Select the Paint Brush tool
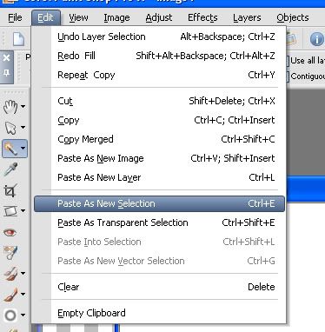This screenshot has height=332, width=325. 10,295
